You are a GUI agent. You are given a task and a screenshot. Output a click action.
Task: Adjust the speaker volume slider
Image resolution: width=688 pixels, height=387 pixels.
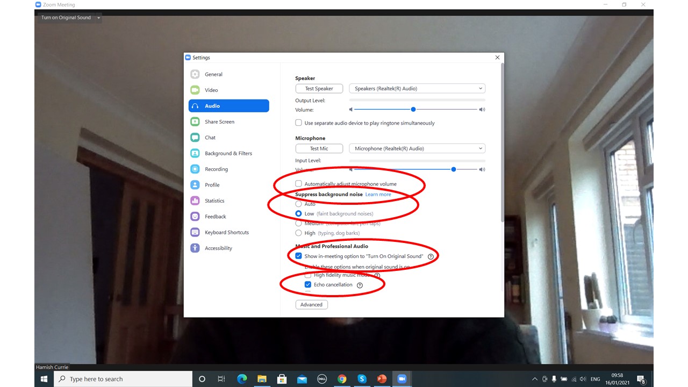pos(413,110)
